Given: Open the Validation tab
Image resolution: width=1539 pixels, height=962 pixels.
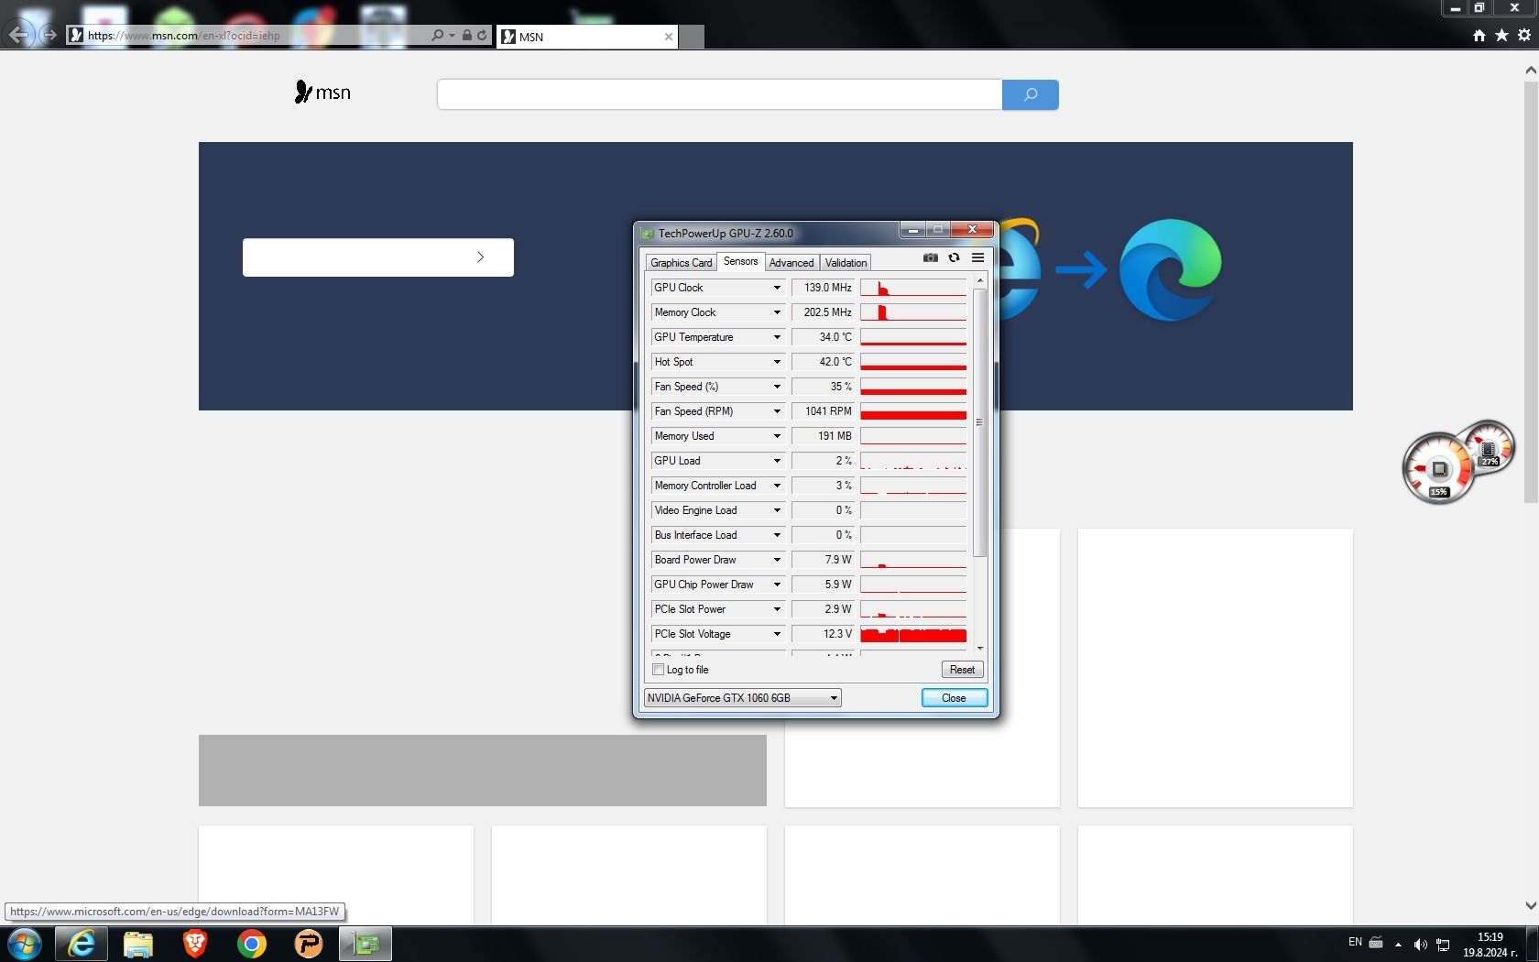Looking at the screenshot, I should pyautogui.click(x=846, y=263).
